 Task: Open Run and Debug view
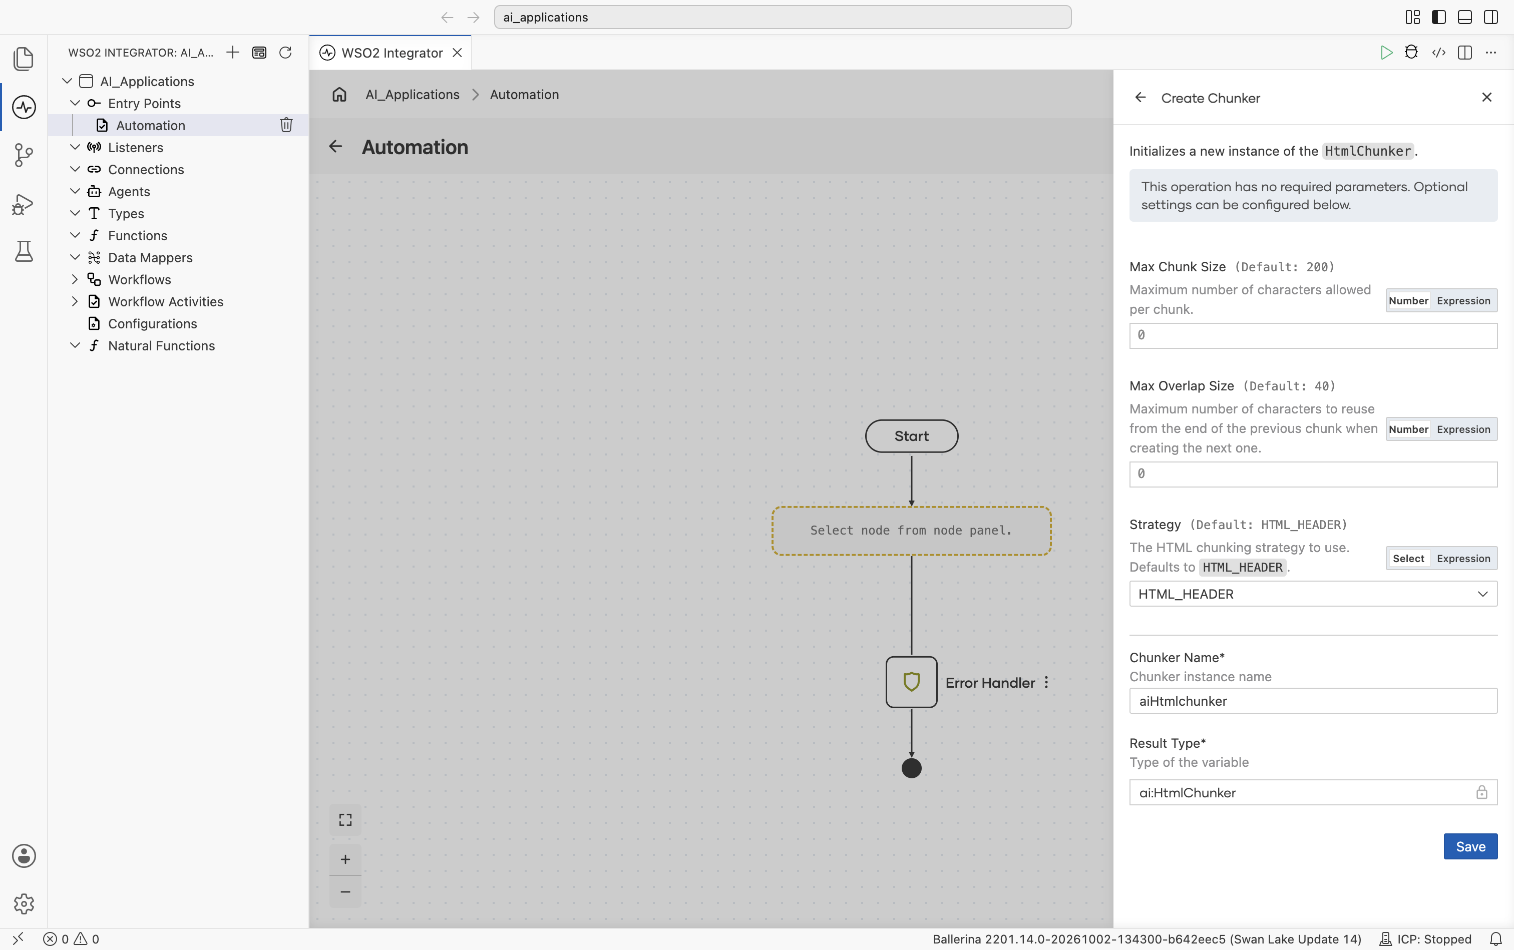pyautogui.click(x=24, y=204)
